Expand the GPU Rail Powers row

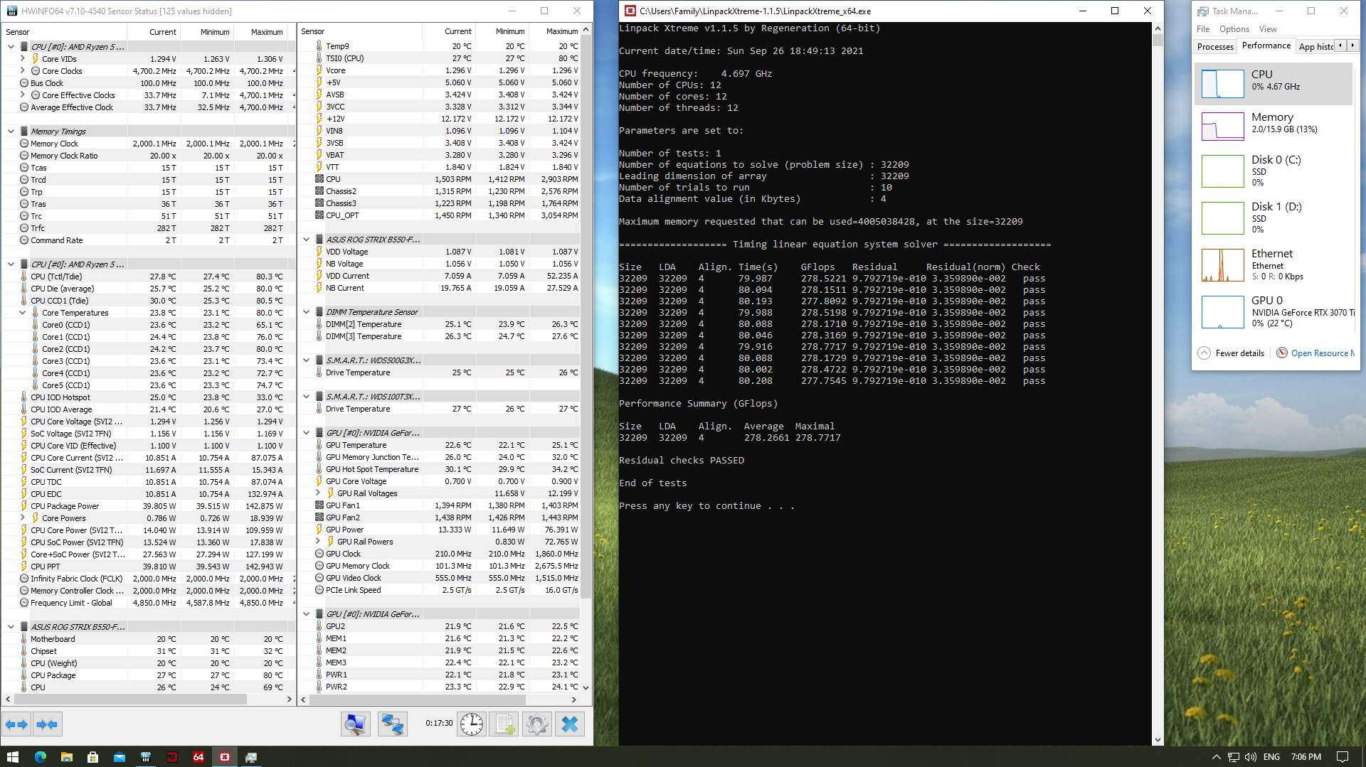coord(318,542)
